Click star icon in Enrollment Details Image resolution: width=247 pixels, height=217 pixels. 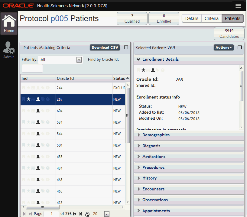pos(143,70)
